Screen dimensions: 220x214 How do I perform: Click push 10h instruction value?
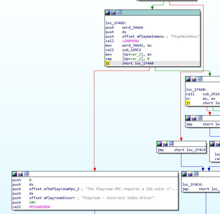[32, 202]
